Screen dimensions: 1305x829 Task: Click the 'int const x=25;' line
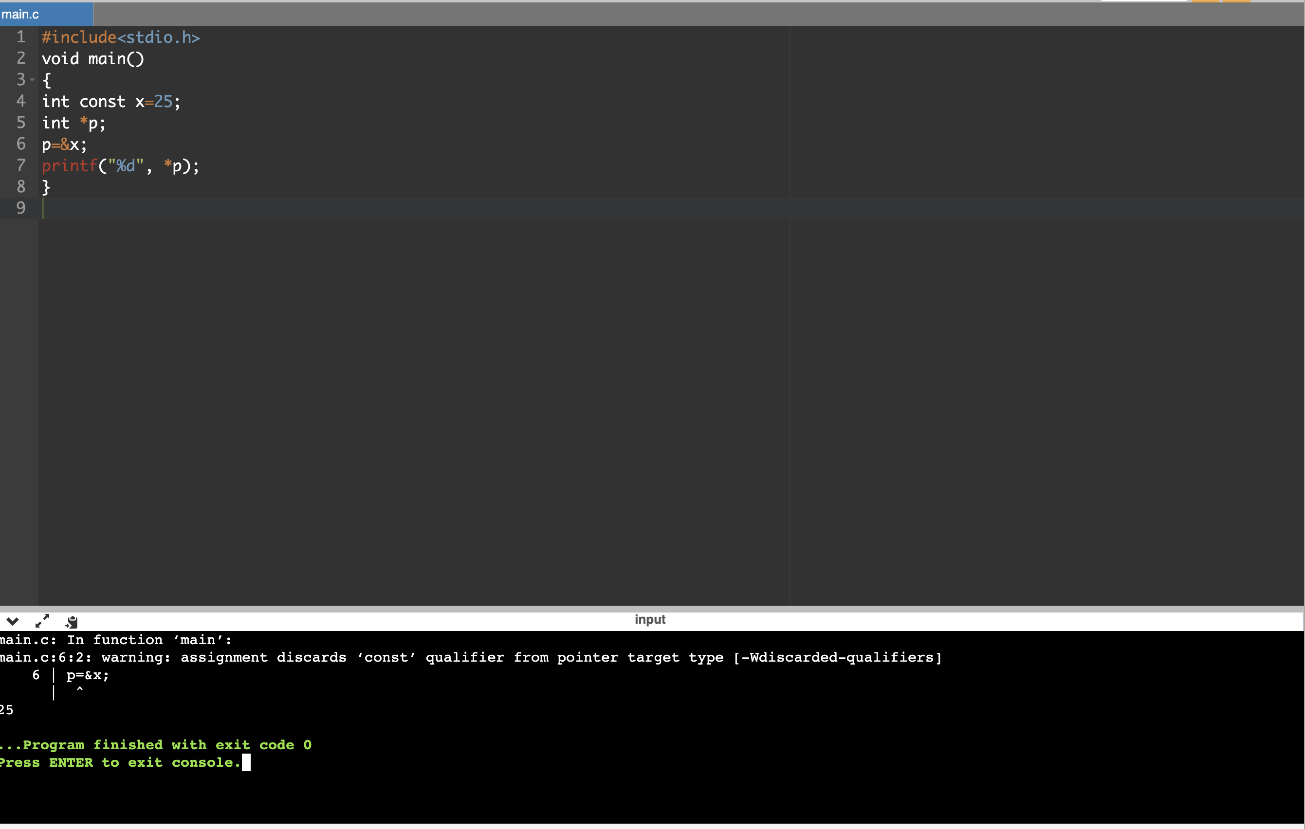coord(111,101)
